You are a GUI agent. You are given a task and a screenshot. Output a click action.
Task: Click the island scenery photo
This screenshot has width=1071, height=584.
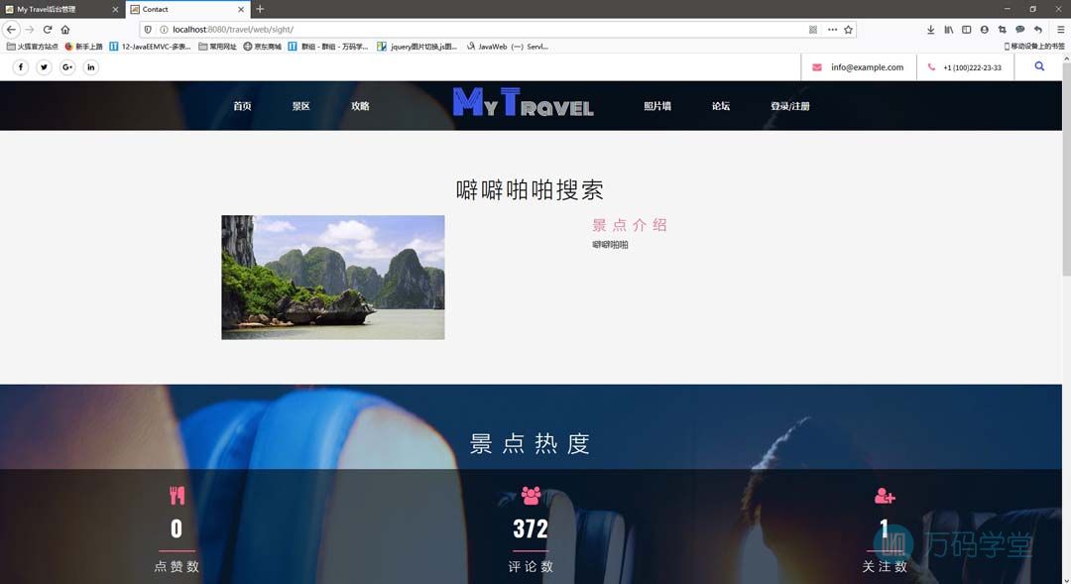(332, 278)
